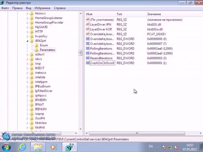203x152 pixels.
Task: Click the Значение column header
Action: pos(154,14)
